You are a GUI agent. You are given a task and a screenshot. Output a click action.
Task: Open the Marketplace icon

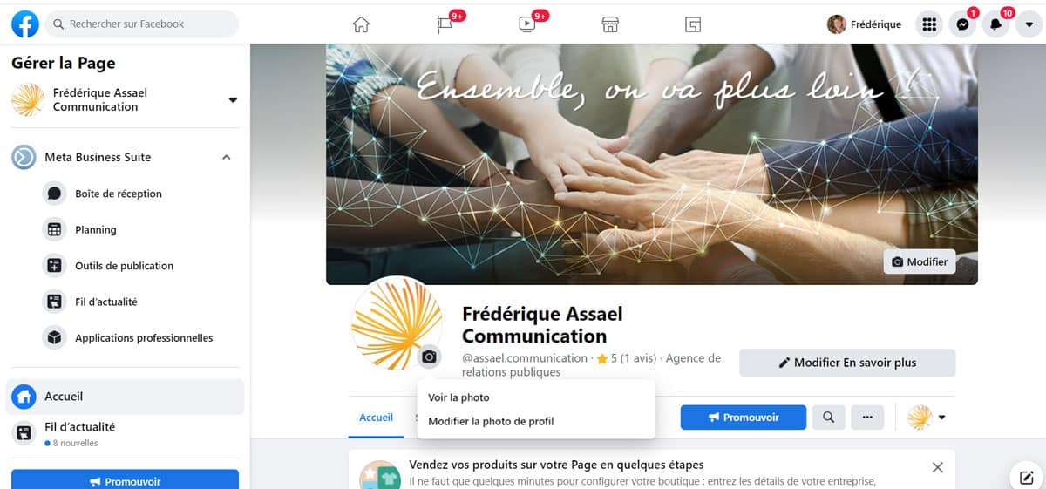pyautogui.click(x=610, y=24)
